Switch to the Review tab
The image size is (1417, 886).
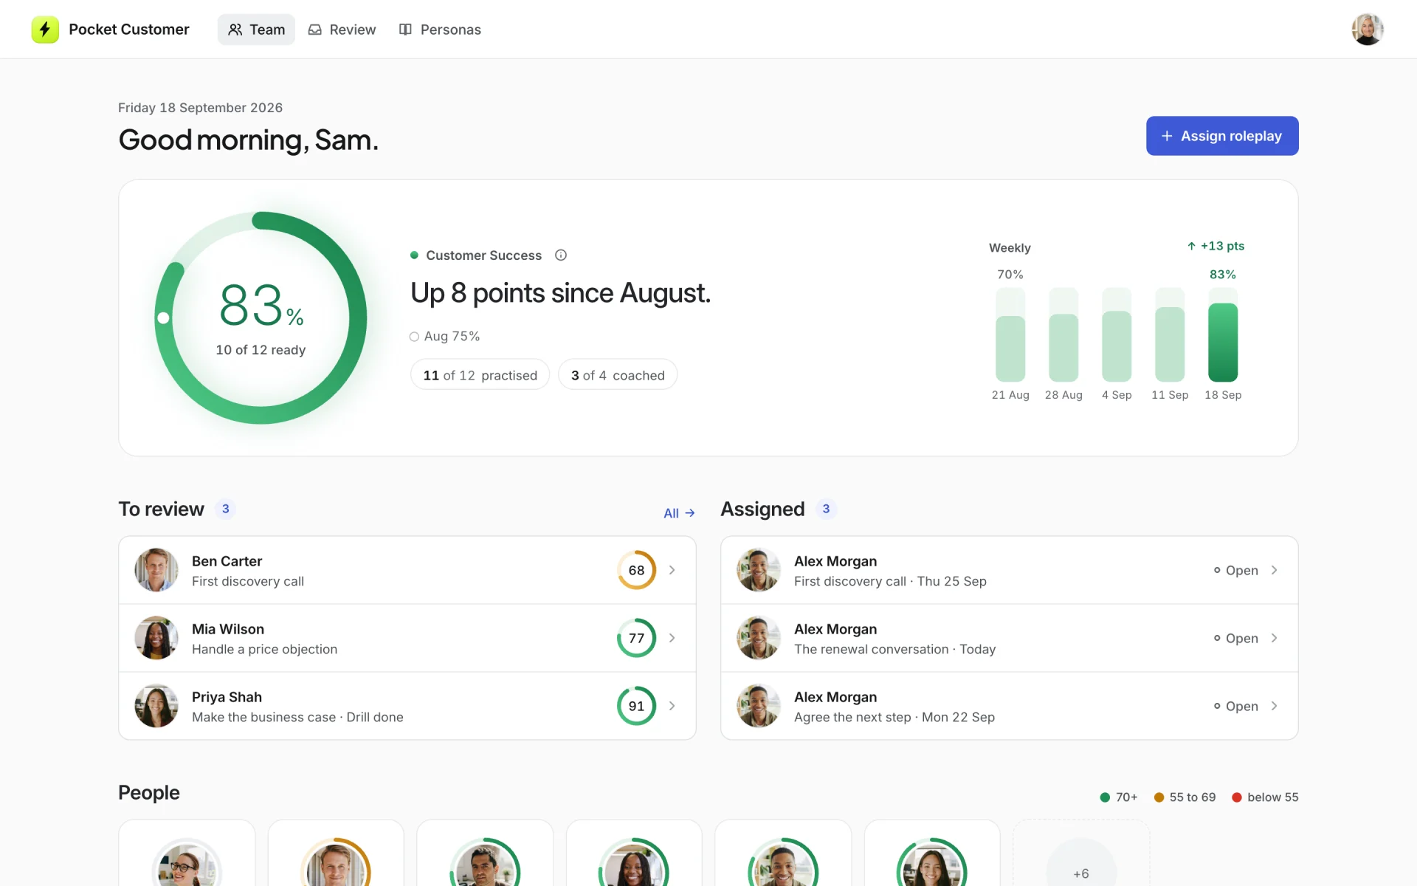(x=342, y=30)
